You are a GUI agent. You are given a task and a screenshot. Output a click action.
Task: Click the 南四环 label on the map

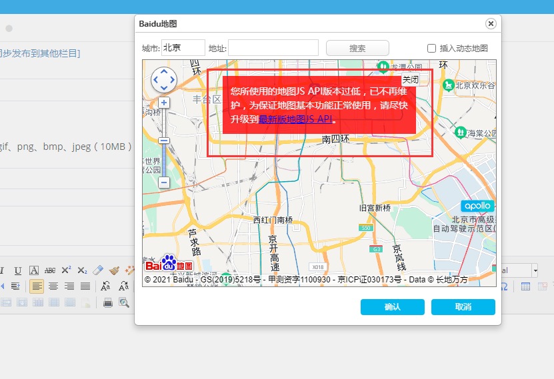pos(335,139)
